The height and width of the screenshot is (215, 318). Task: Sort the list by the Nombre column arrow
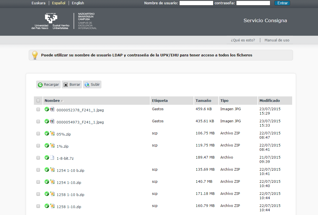62,101
